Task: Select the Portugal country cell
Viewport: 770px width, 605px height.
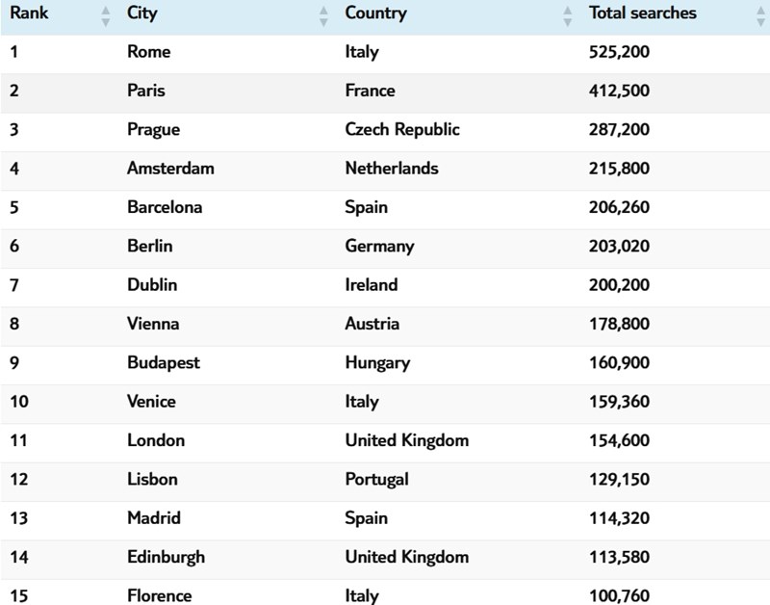Action: tap(376, 479)
